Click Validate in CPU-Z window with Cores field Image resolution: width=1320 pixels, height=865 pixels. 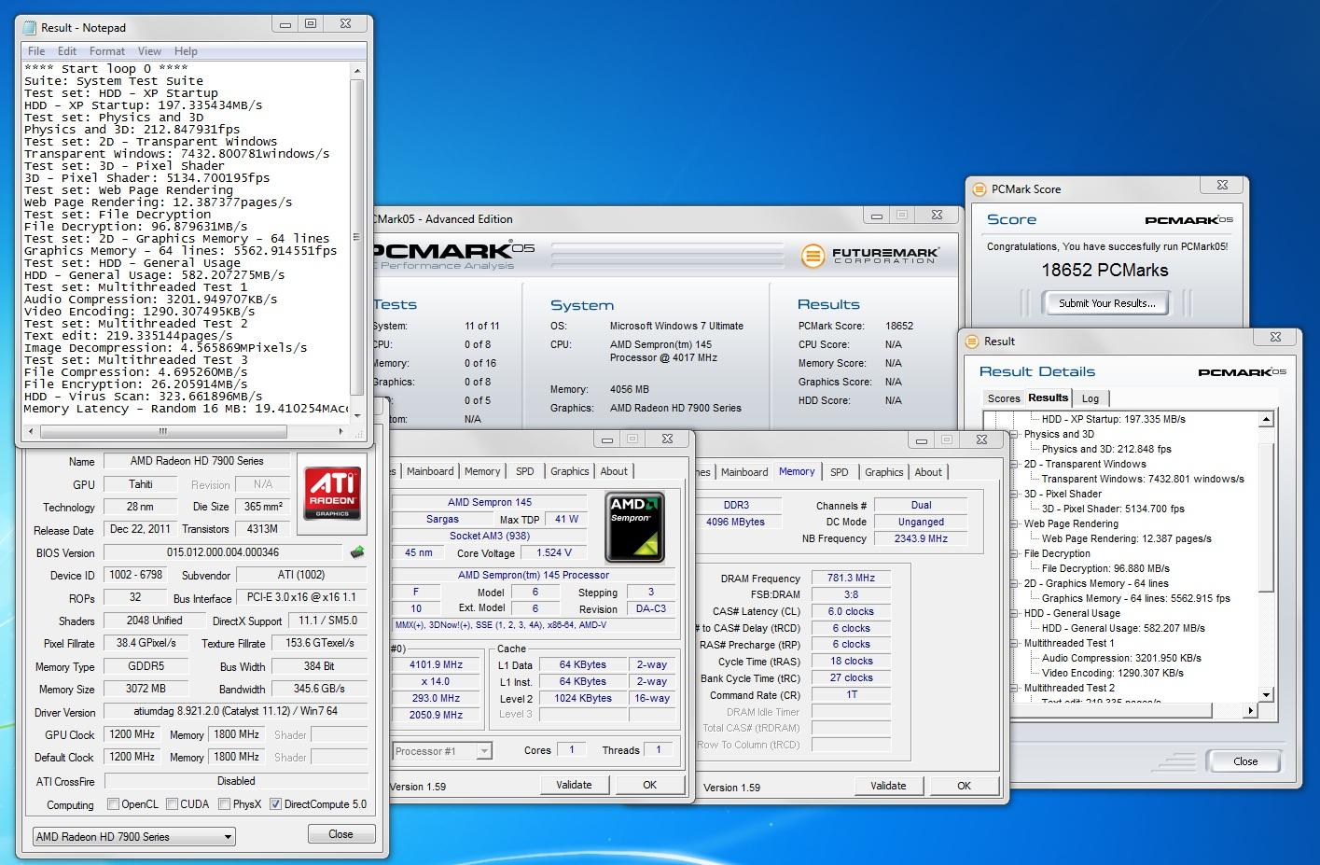pos(574,785)
